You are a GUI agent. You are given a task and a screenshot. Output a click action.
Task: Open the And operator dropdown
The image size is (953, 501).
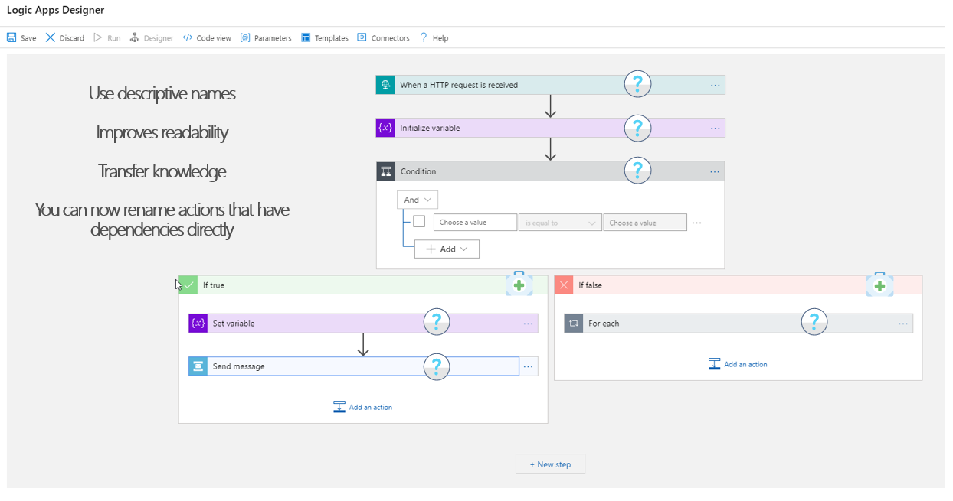(418, 200)
